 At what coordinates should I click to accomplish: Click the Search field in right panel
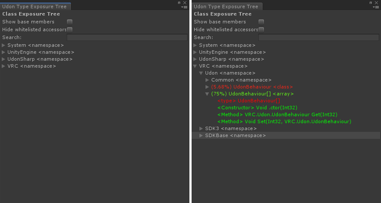(319, 37)
